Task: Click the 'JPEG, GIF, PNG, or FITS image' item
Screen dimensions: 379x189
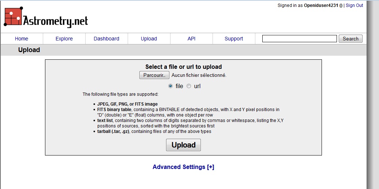Action: click(x=127, y=104)
